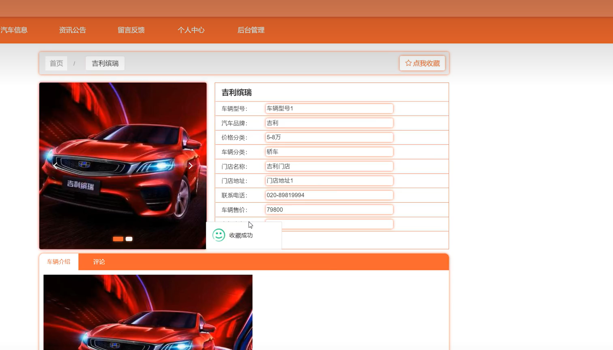
Task: Click the 吉利缤瑞 title in the details panel
Action: click(x=237, y=92)
